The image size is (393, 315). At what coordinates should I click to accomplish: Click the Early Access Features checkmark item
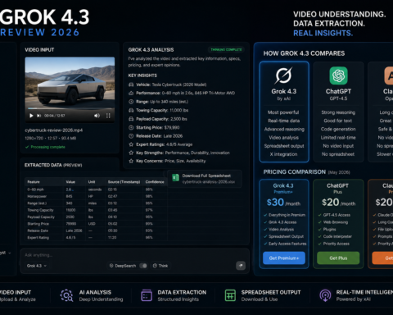click(x=285, y=244)
